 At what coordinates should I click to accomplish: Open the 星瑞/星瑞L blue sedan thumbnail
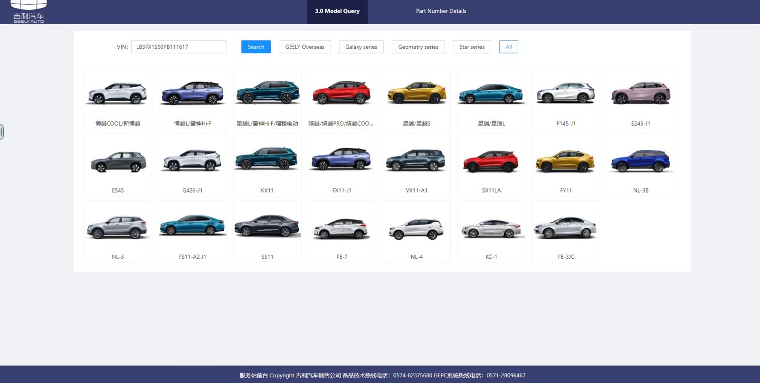pos(492,98)
